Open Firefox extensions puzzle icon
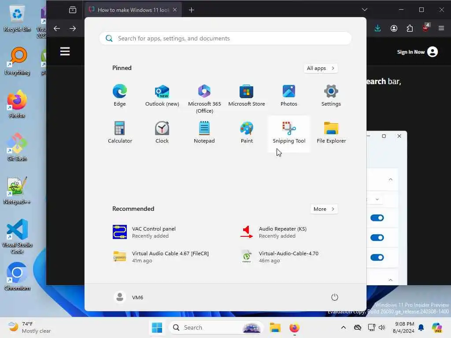The width and height of the screenshot is (451, 338). coord(410,28)
